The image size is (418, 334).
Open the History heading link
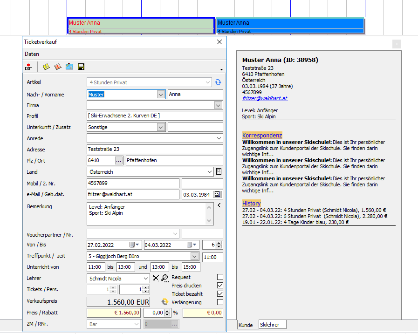click(251, 203)
